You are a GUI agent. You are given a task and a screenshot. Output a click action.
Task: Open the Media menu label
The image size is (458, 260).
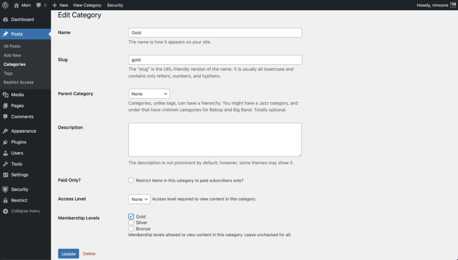point(17,95)
